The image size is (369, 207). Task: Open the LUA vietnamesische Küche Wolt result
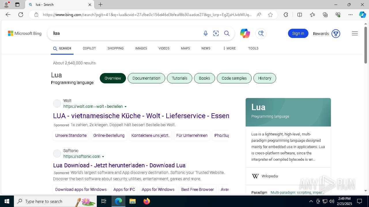[x=141, y=116]
